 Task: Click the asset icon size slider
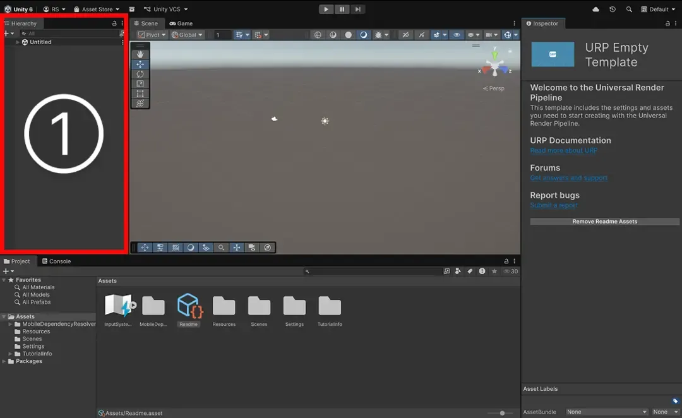coord(503,413)
